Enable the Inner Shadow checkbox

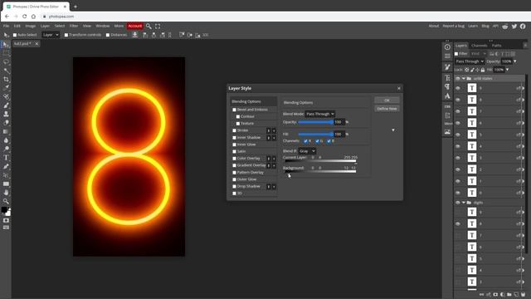point(234,138)
